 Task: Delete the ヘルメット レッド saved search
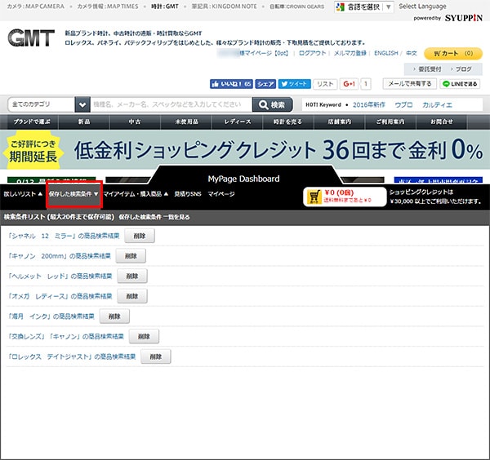pos(132,276)
